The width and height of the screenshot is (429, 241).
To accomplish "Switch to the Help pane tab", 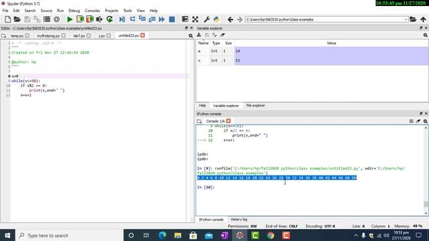I will (202, 106).
